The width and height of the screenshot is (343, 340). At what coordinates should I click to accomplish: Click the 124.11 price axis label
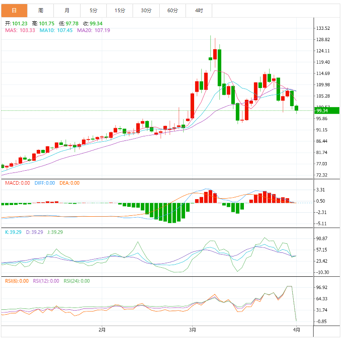[x=323, y=51]
